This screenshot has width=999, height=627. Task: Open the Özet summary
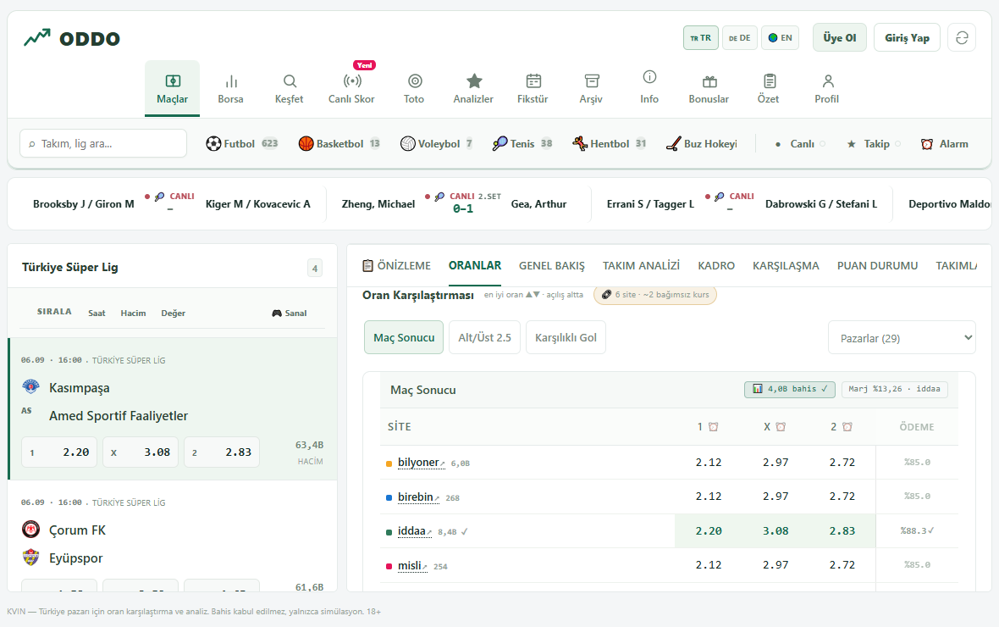[x=769, y=89]
